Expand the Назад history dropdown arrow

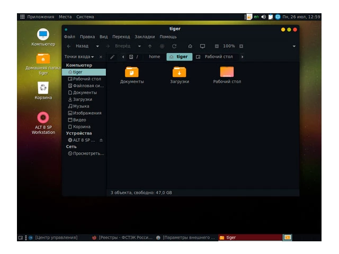click(97, 46)
